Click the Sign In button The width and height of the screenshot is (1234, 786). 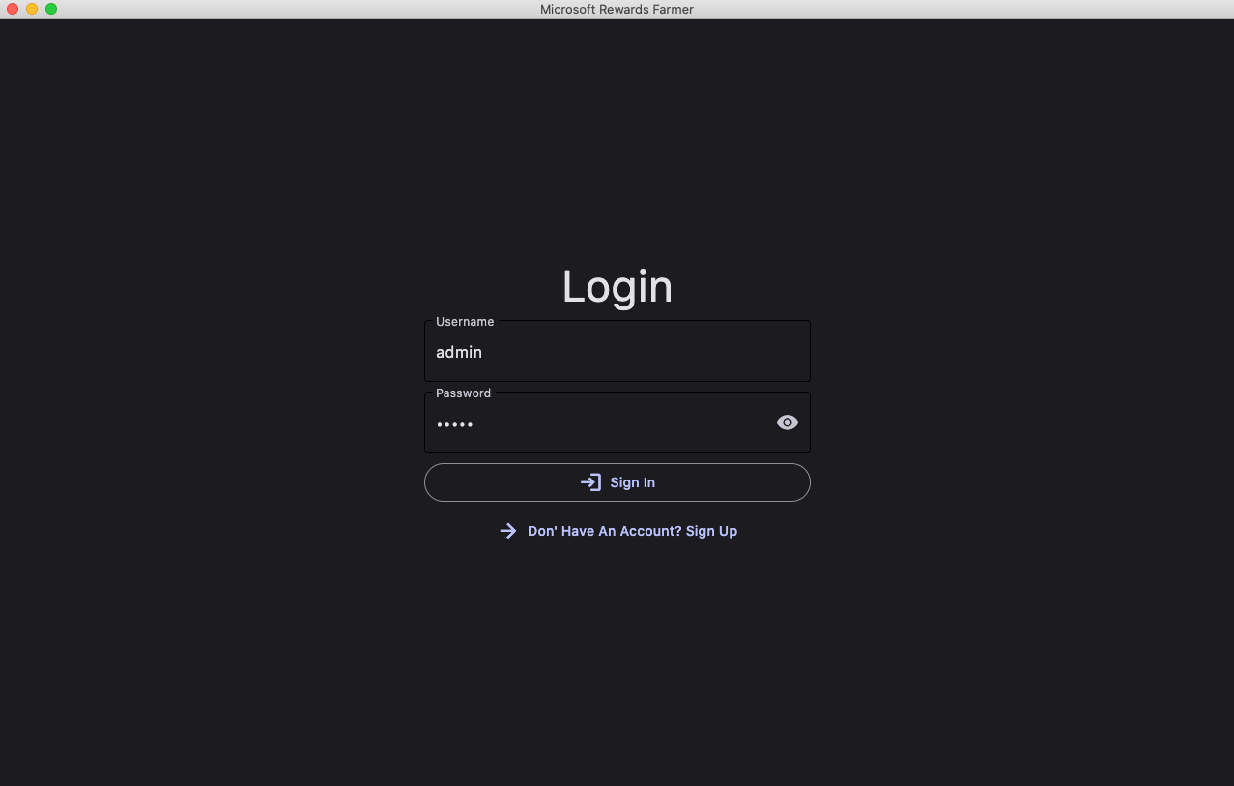tap(617, 482)
